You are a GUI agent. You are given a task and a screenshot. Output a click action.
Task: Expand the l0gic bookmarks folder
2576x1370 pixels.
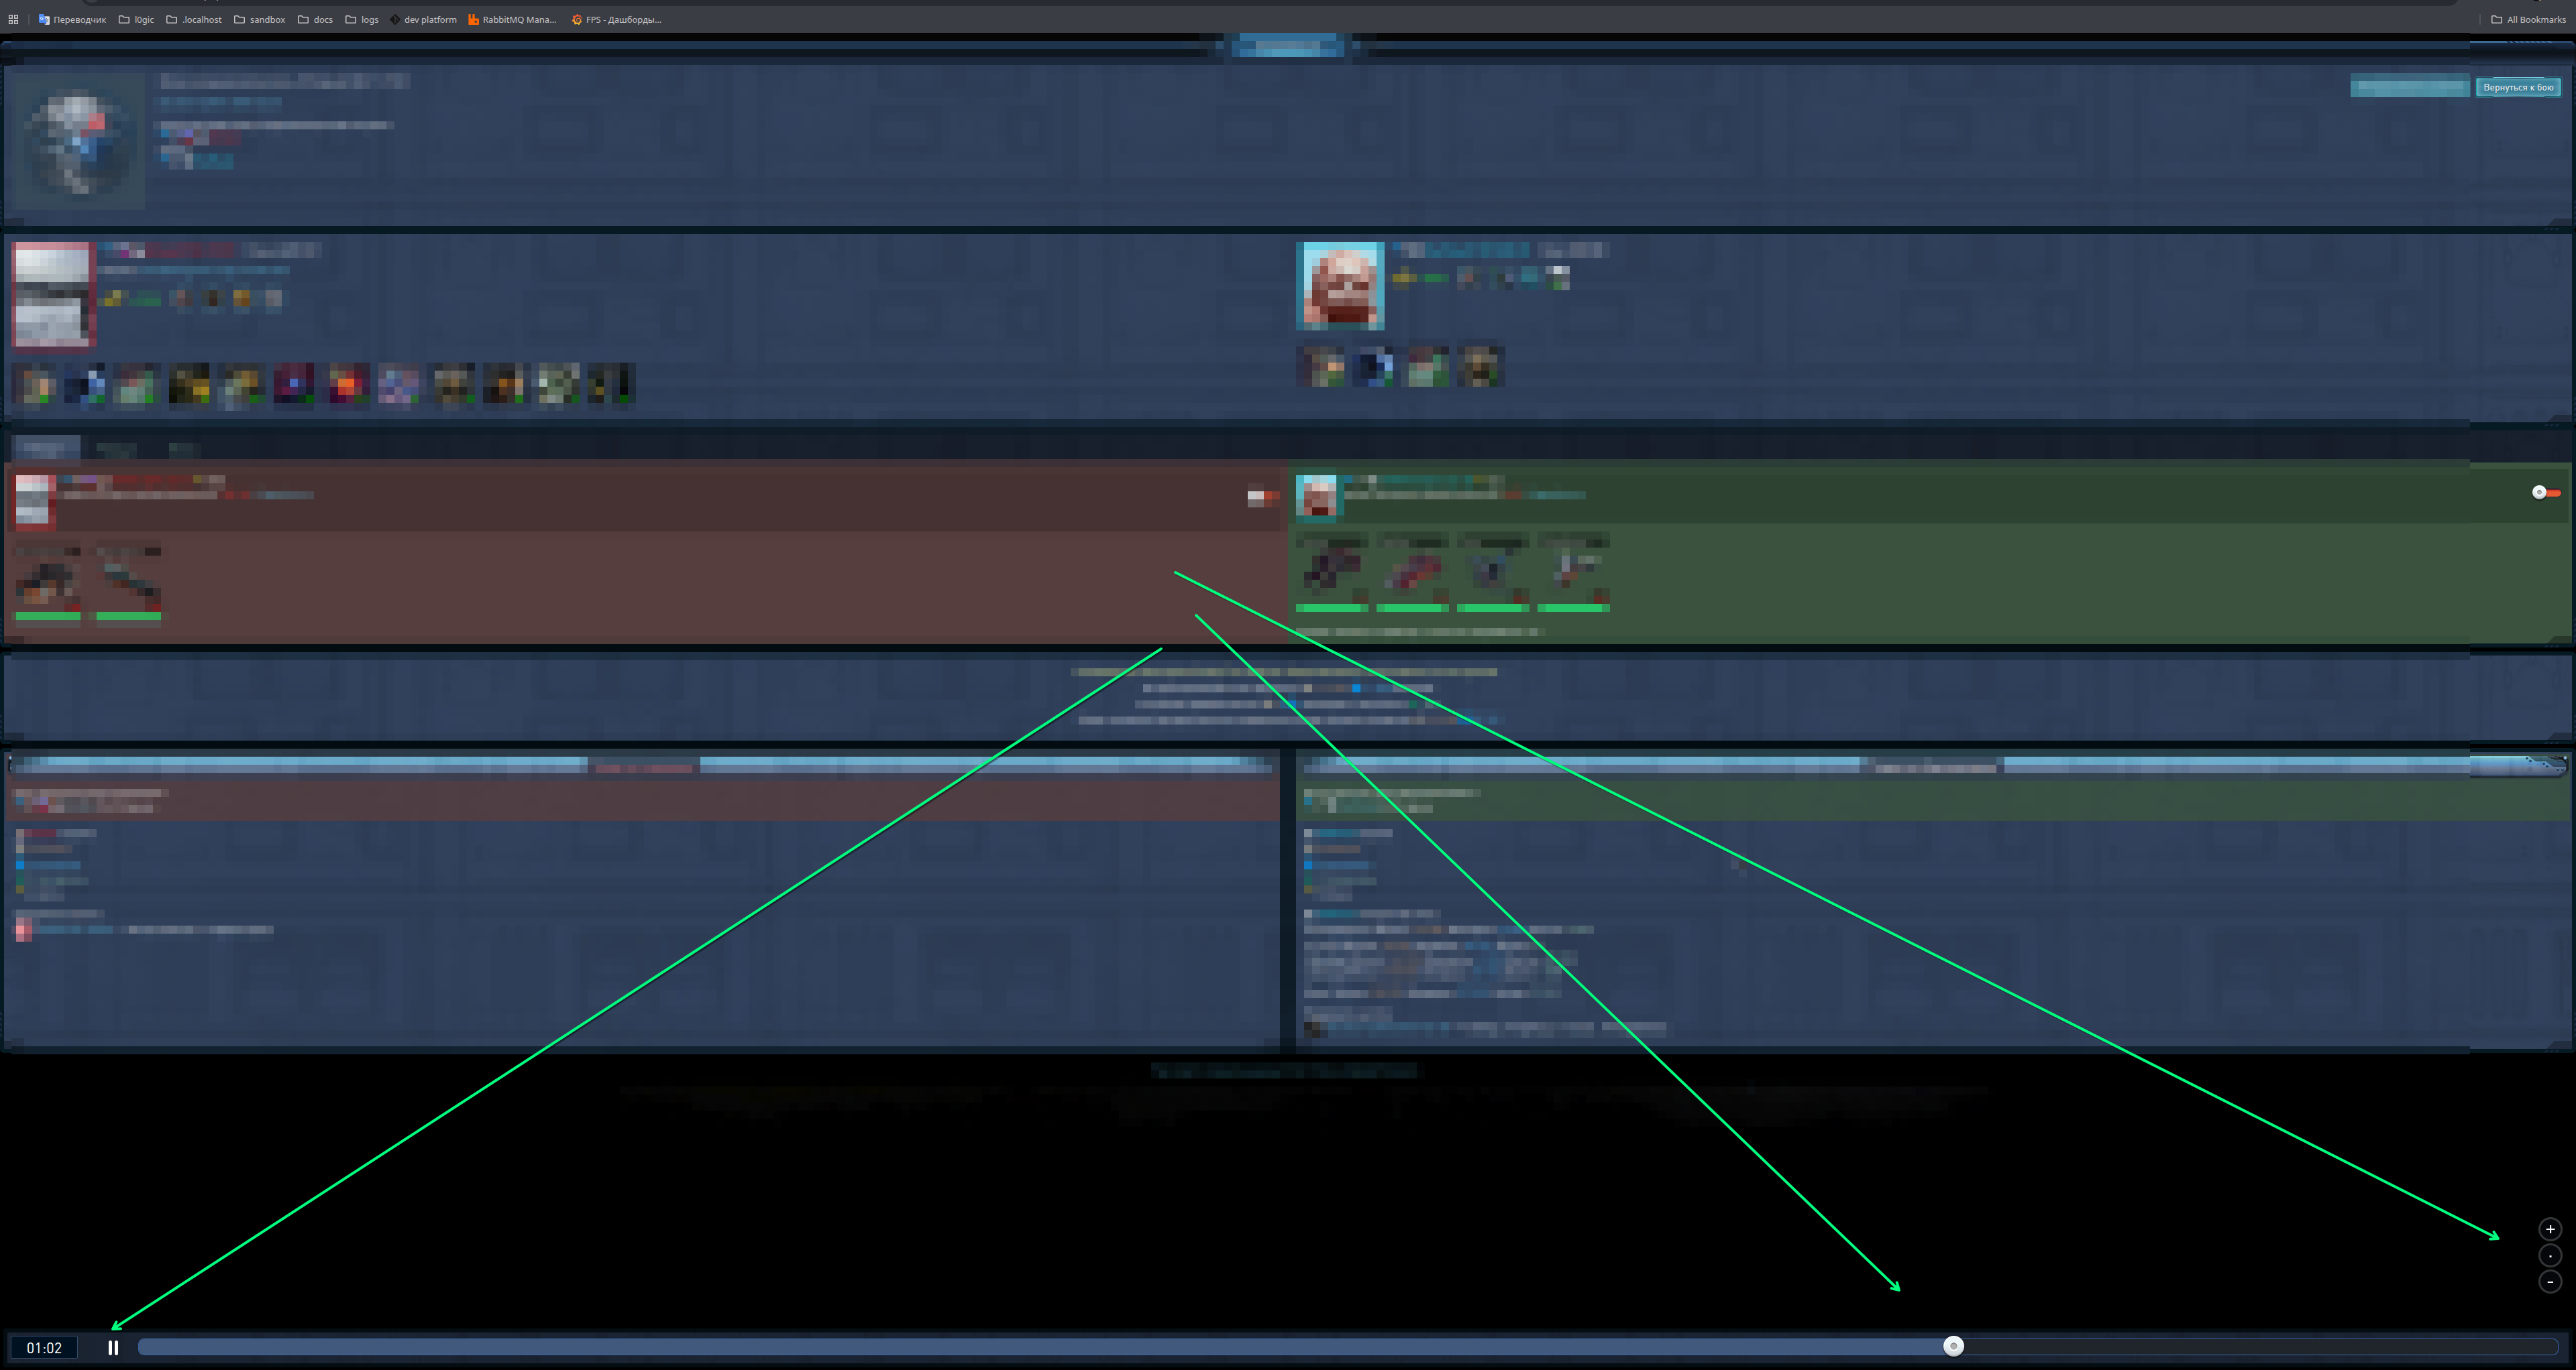pyautogui.click(x=137, y=19)
